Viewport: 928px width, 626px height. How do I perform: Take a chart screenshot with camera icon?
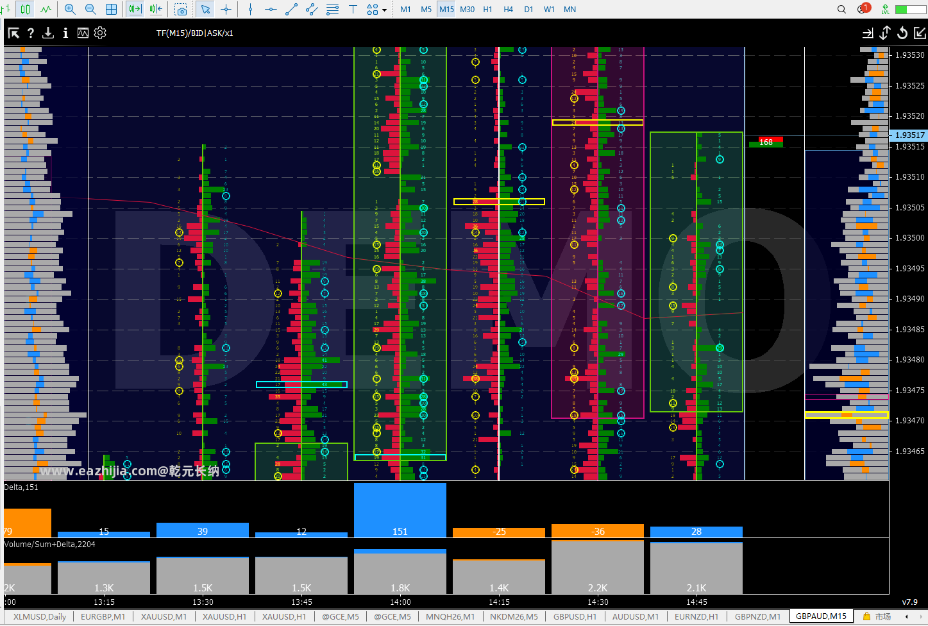pos(181,10)
